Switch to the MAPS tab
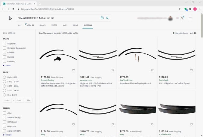 [x=65, y=25]
